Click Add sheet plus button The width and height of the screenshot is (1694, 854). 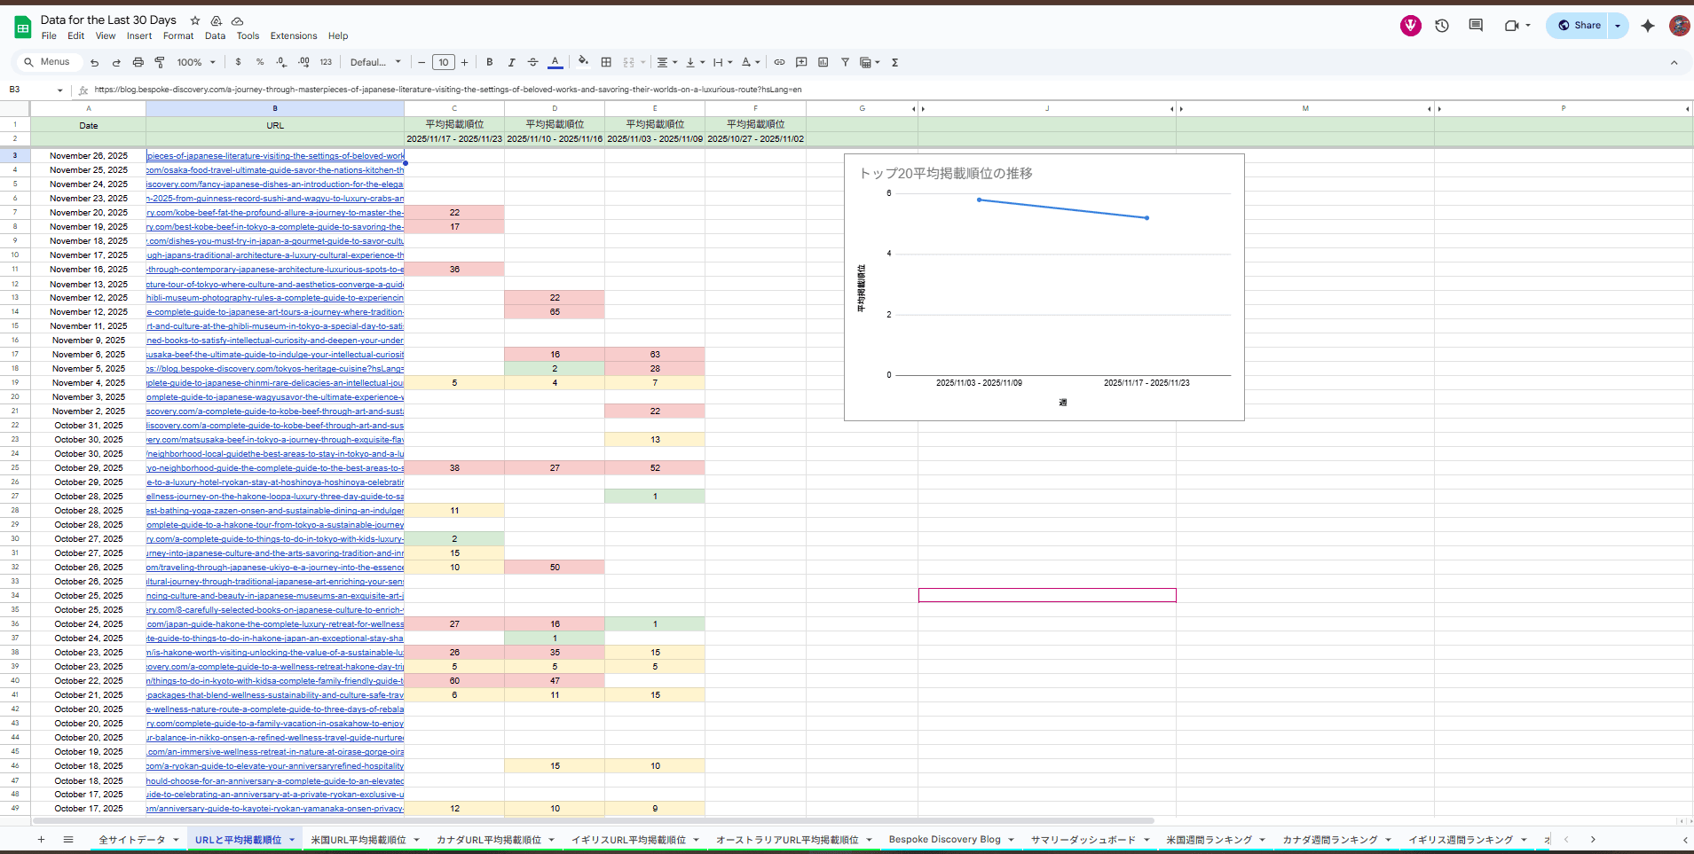[x=41, y=839]
